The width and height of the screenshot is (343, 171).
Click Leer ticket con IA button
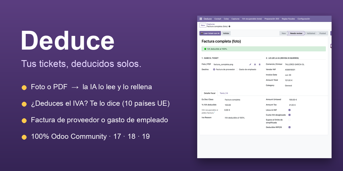(x=210, y=33)
